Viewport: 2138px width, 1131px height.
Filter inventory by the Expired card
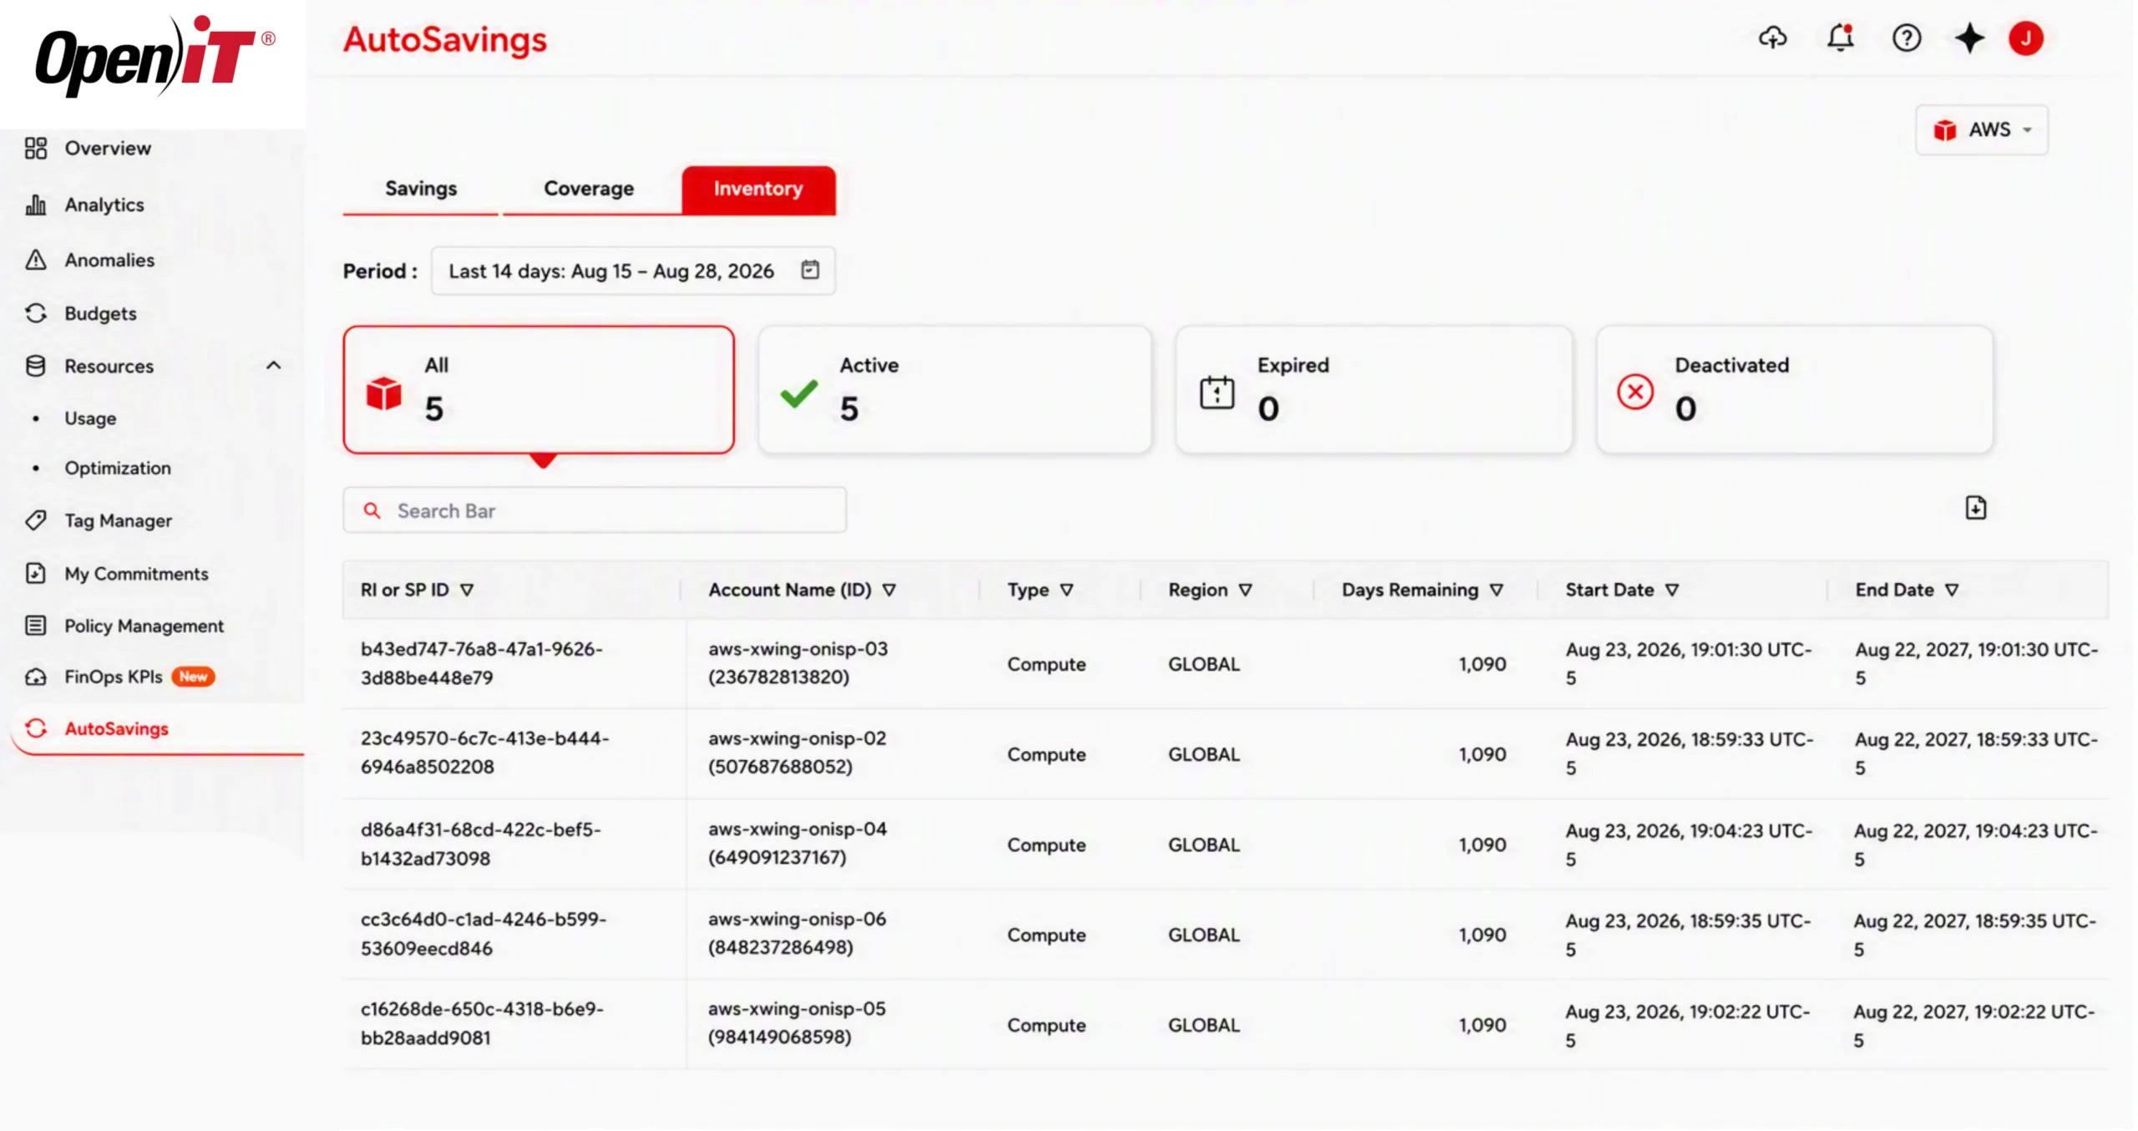tap(1374, 390)
